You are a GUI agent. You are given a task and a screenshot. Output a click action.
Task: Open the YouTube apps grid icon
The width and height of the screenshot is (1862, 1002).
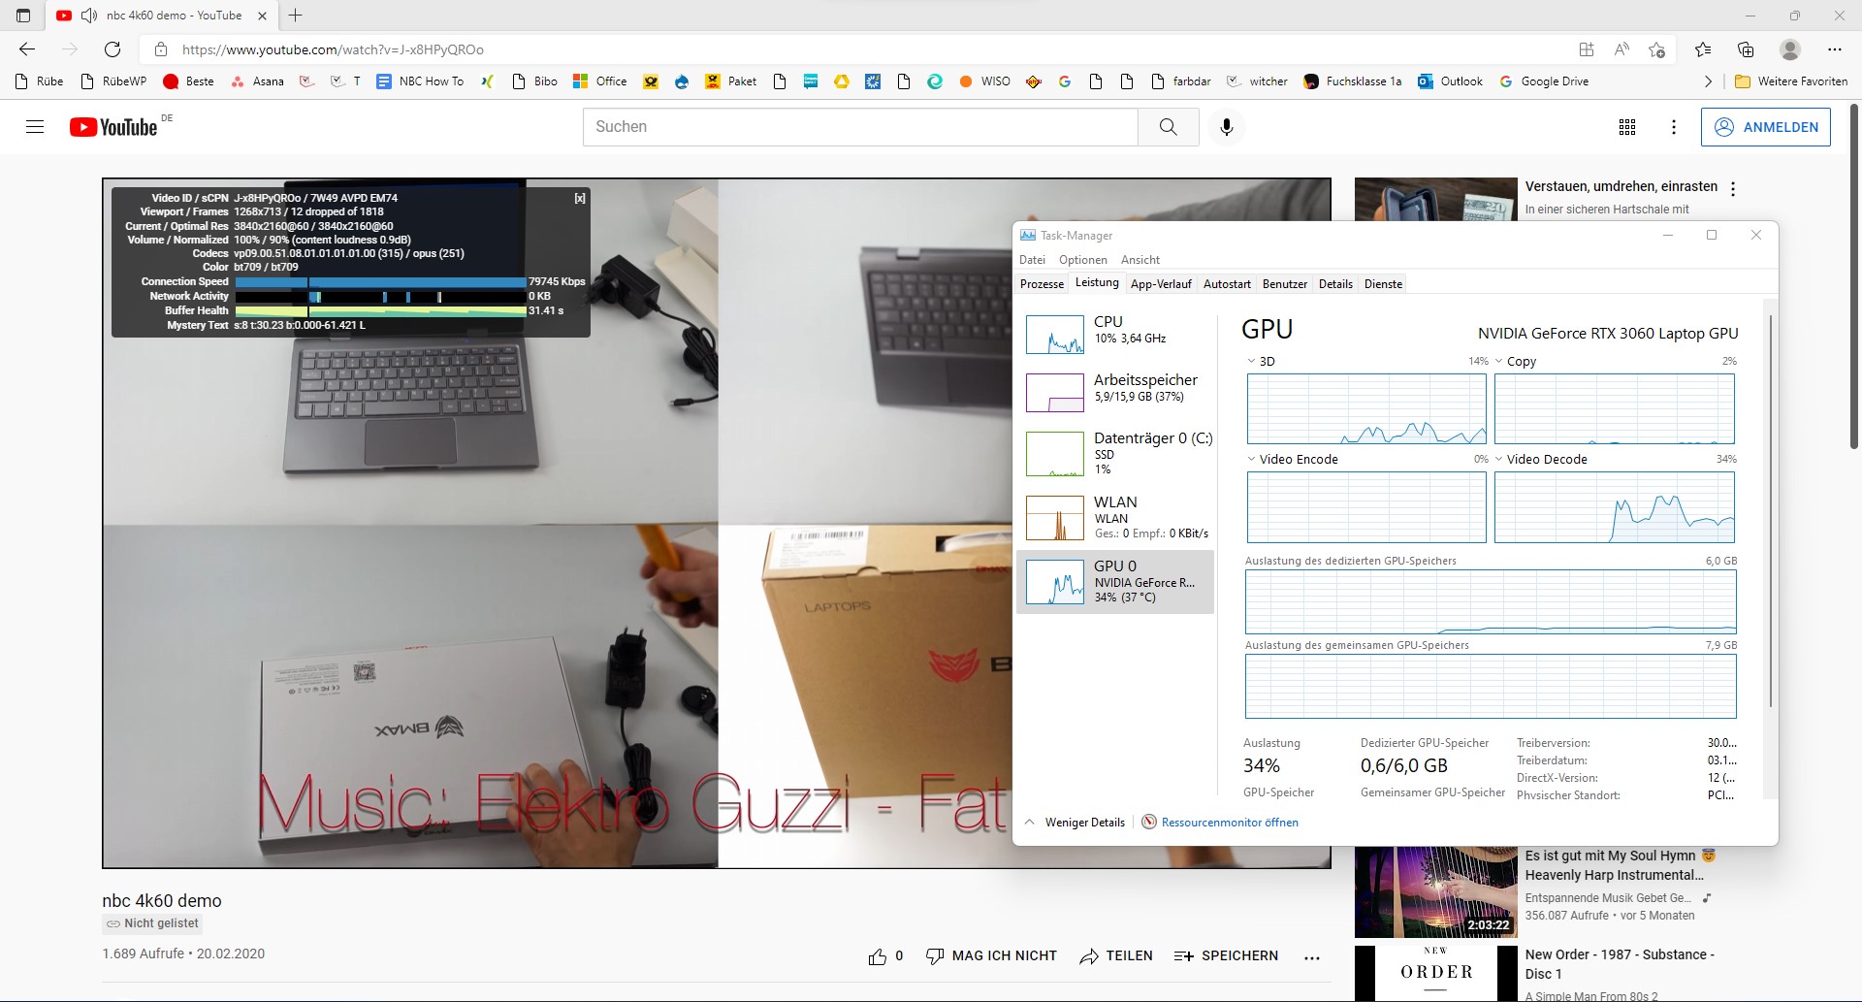click(1627, 127)
